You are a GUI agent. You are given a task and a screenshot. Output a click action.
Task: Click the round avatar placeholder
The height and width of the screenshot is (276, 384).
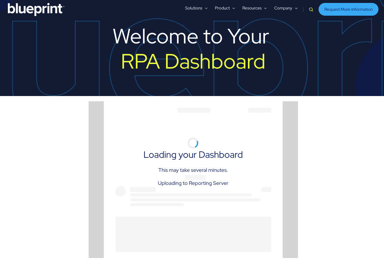click(x=120, y=191)
